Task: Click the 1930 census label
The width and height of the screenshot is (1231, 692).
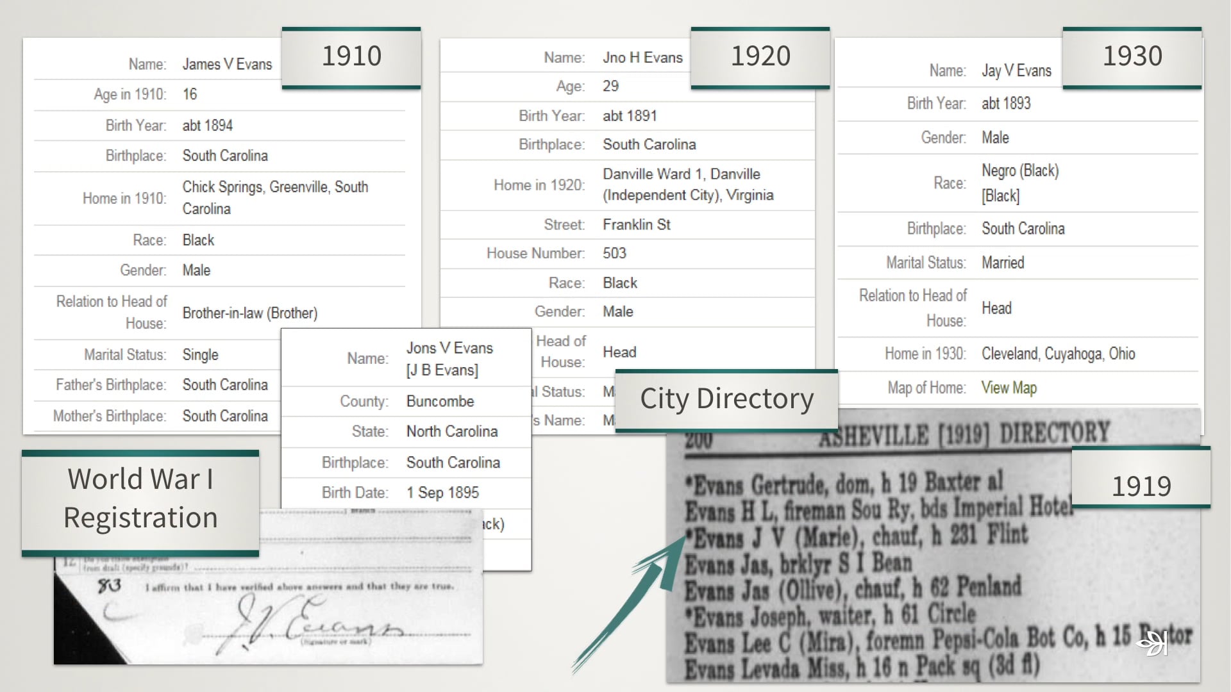Action: tap(1132, 56)
